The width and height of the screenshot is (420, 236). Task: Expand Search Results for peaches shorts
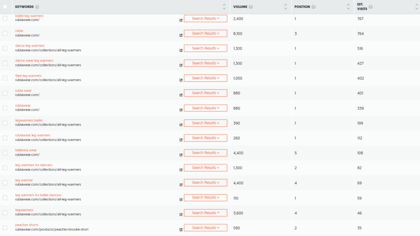[x=205, y=228]
